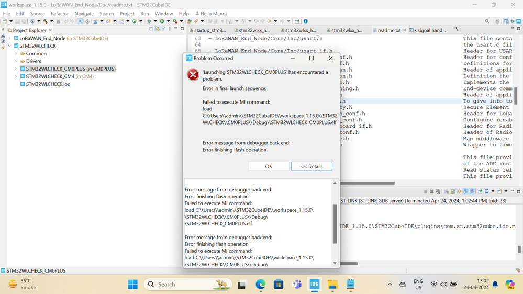Click the Save All toolbar icon
The width and height of the screenshot is (523, 294).
point(24,21)
